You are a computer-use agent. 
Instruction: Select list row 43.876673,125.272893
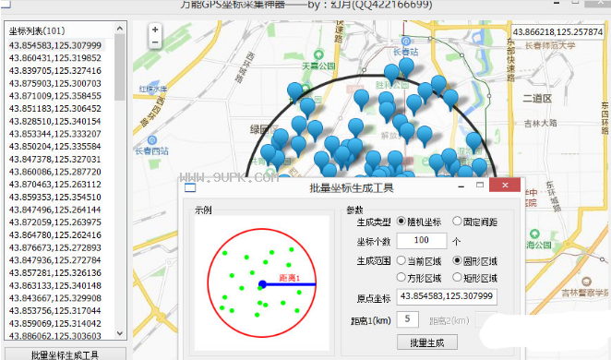[x=55, y=247]
